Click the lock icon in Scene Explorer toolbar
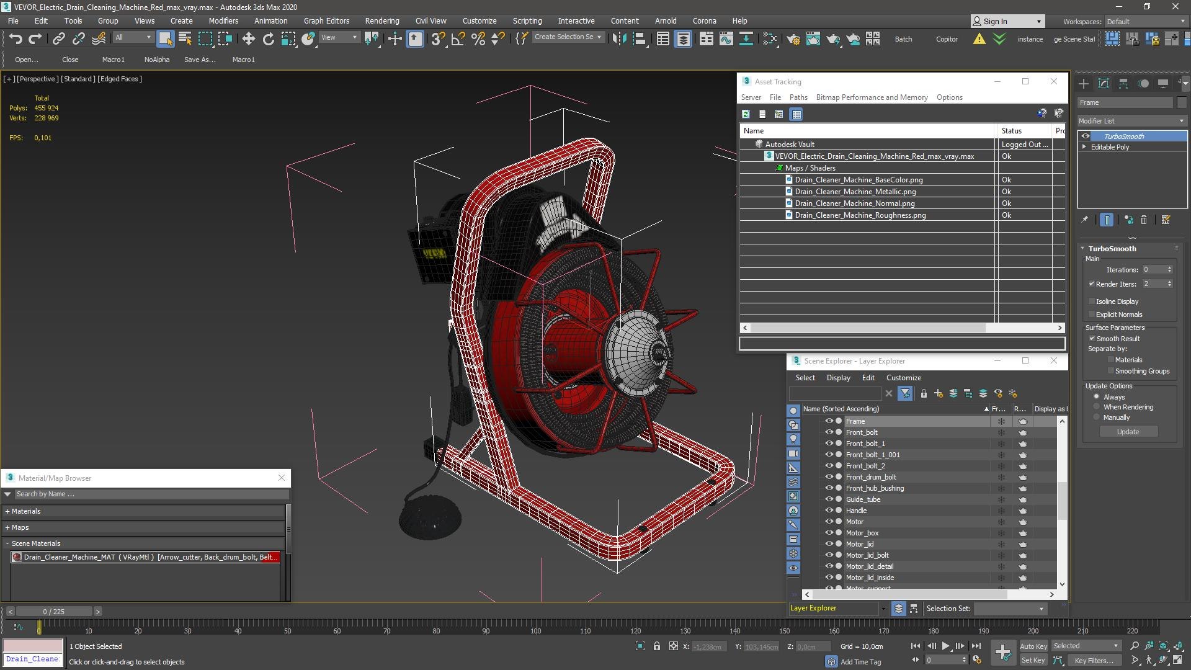Image resolution: width=1191 pixels, height=670 pixels. [924, 393]
